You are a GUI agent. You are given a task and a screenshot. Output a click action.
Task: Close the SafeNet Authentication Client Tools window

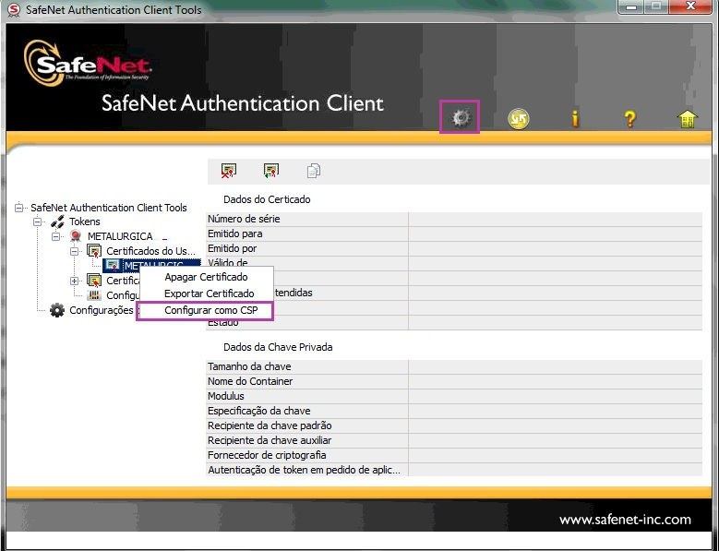690,6
